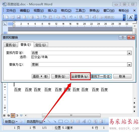Click the Copy icon in the toolbar
Viewport: 139px width, 132px height.
click(x=58, y=17)
